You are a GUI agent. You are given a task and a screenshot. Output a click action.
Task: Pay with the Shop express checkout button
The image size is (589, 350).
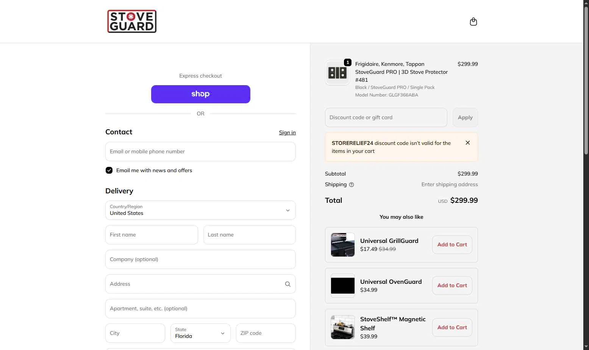pos(200,94)
